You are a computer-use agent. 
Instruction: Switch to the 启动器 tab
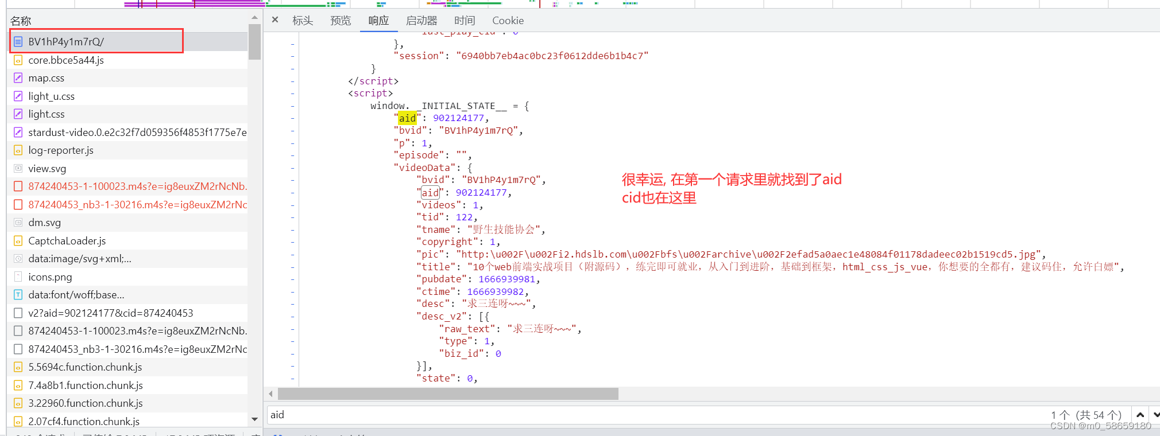422,21
